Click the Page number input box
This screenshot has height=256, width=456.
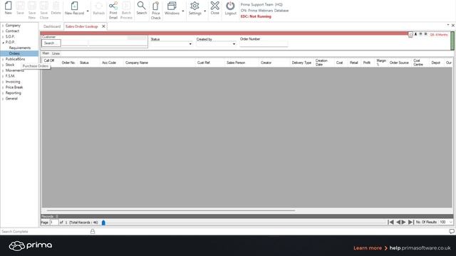click(x=54, y=223)
